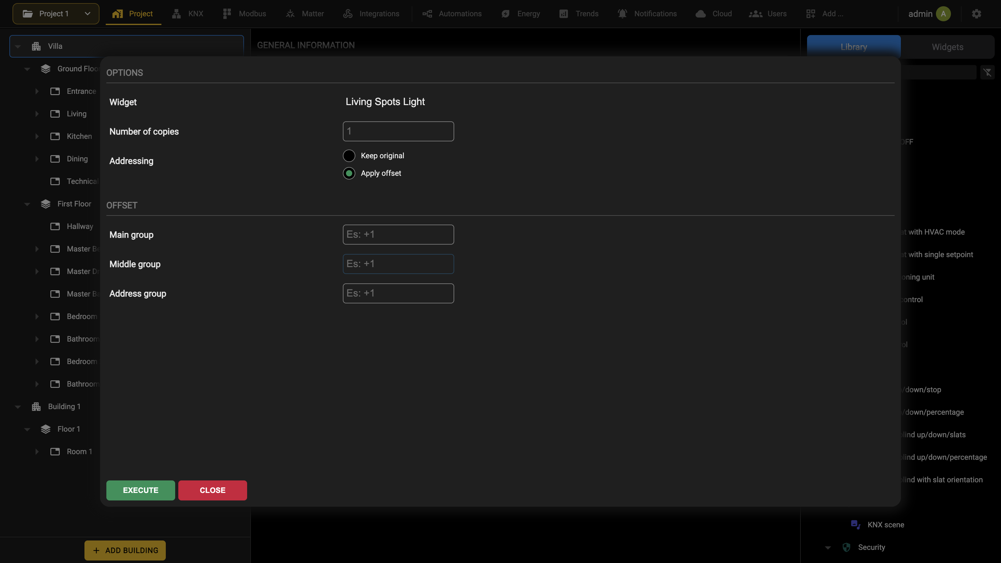Click the Trends chart icon
The height and width of the screenshot is (563, 1001).
coord(563,14)
